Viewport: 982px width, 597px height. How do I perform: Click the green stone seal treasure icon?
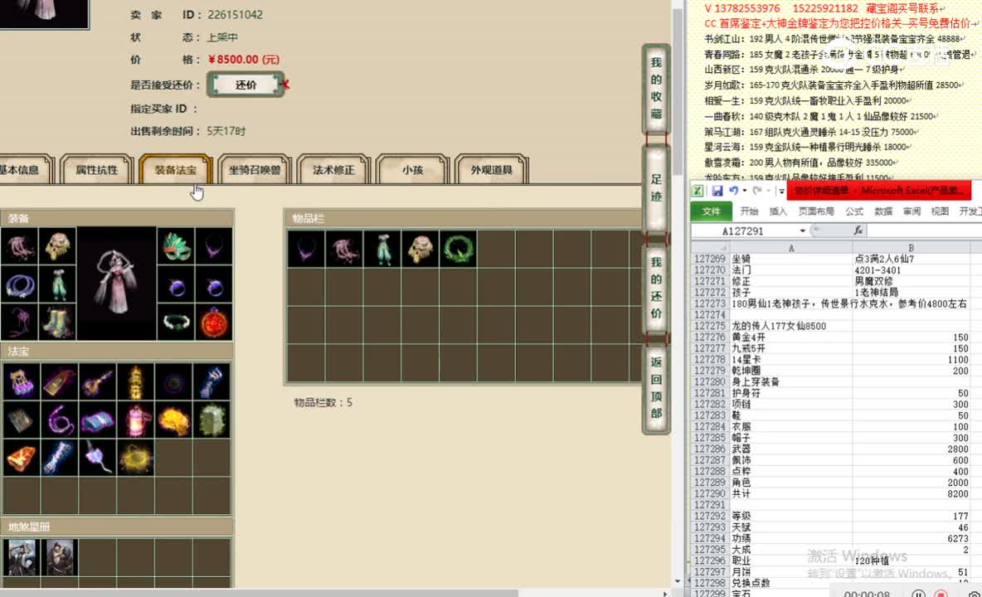[x=211, y=420]
